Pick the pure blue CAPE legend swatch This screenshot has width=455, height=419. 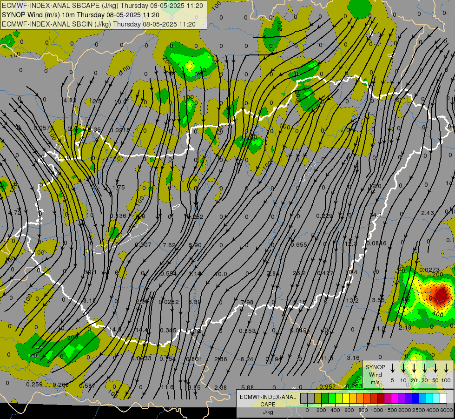pyautogui.click(x=415, y=398)
